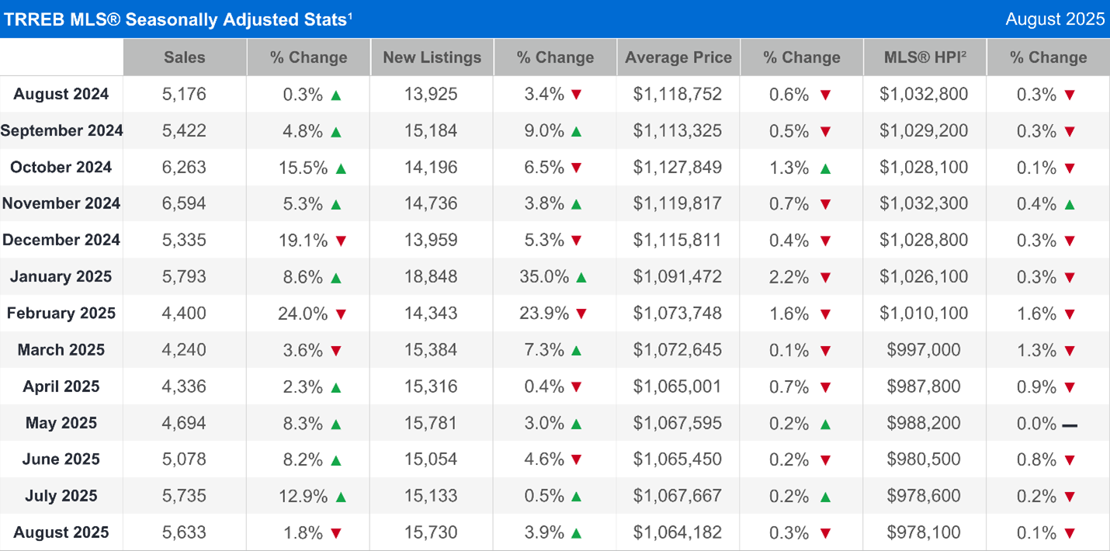Expand the % Change header beside New Listings
The image size is (1110, 551).
pos(555,57)
